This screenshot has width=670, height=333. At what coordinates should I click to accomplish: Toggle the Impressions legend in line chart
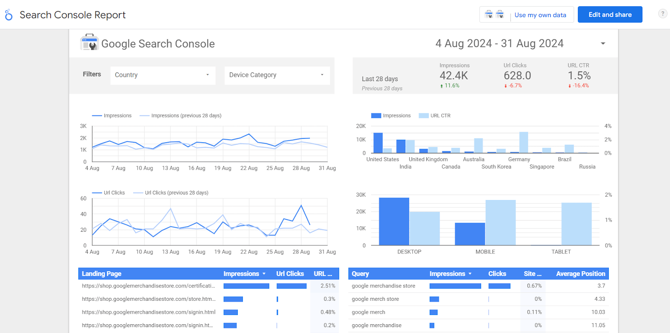[112, 116]
